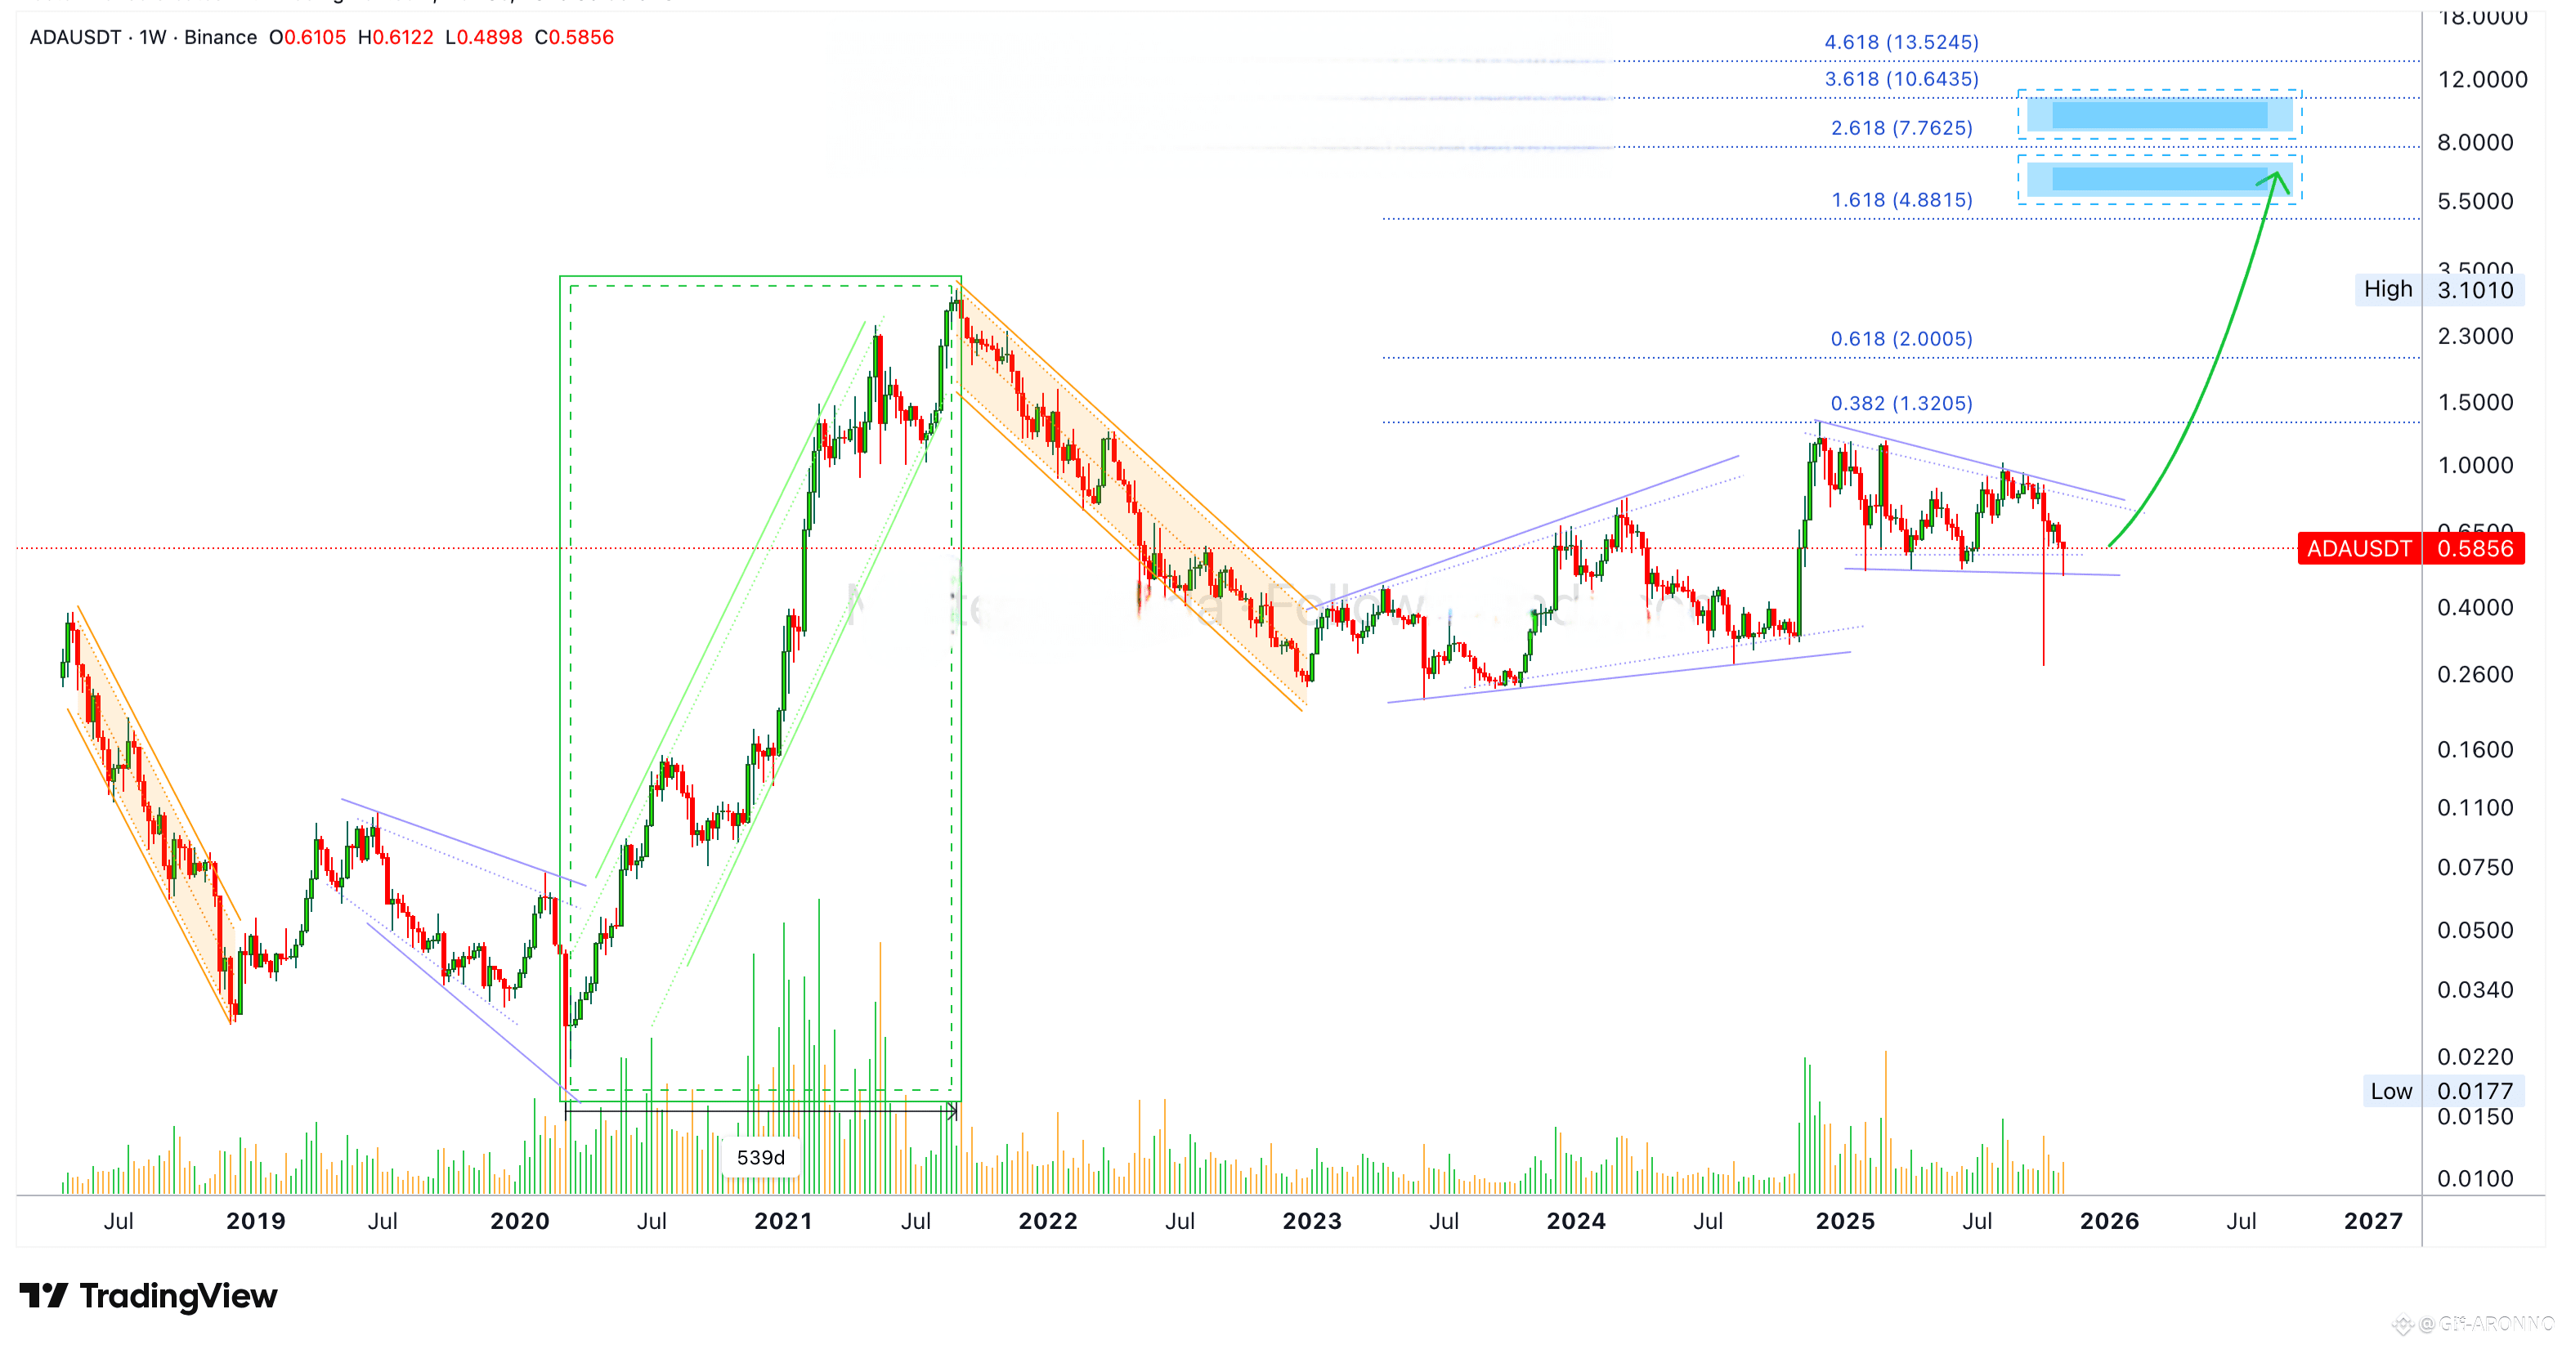Viewport: 2562px width, 1345px height.
Task: Click the TradingView logo
Action: [149, 1295]
